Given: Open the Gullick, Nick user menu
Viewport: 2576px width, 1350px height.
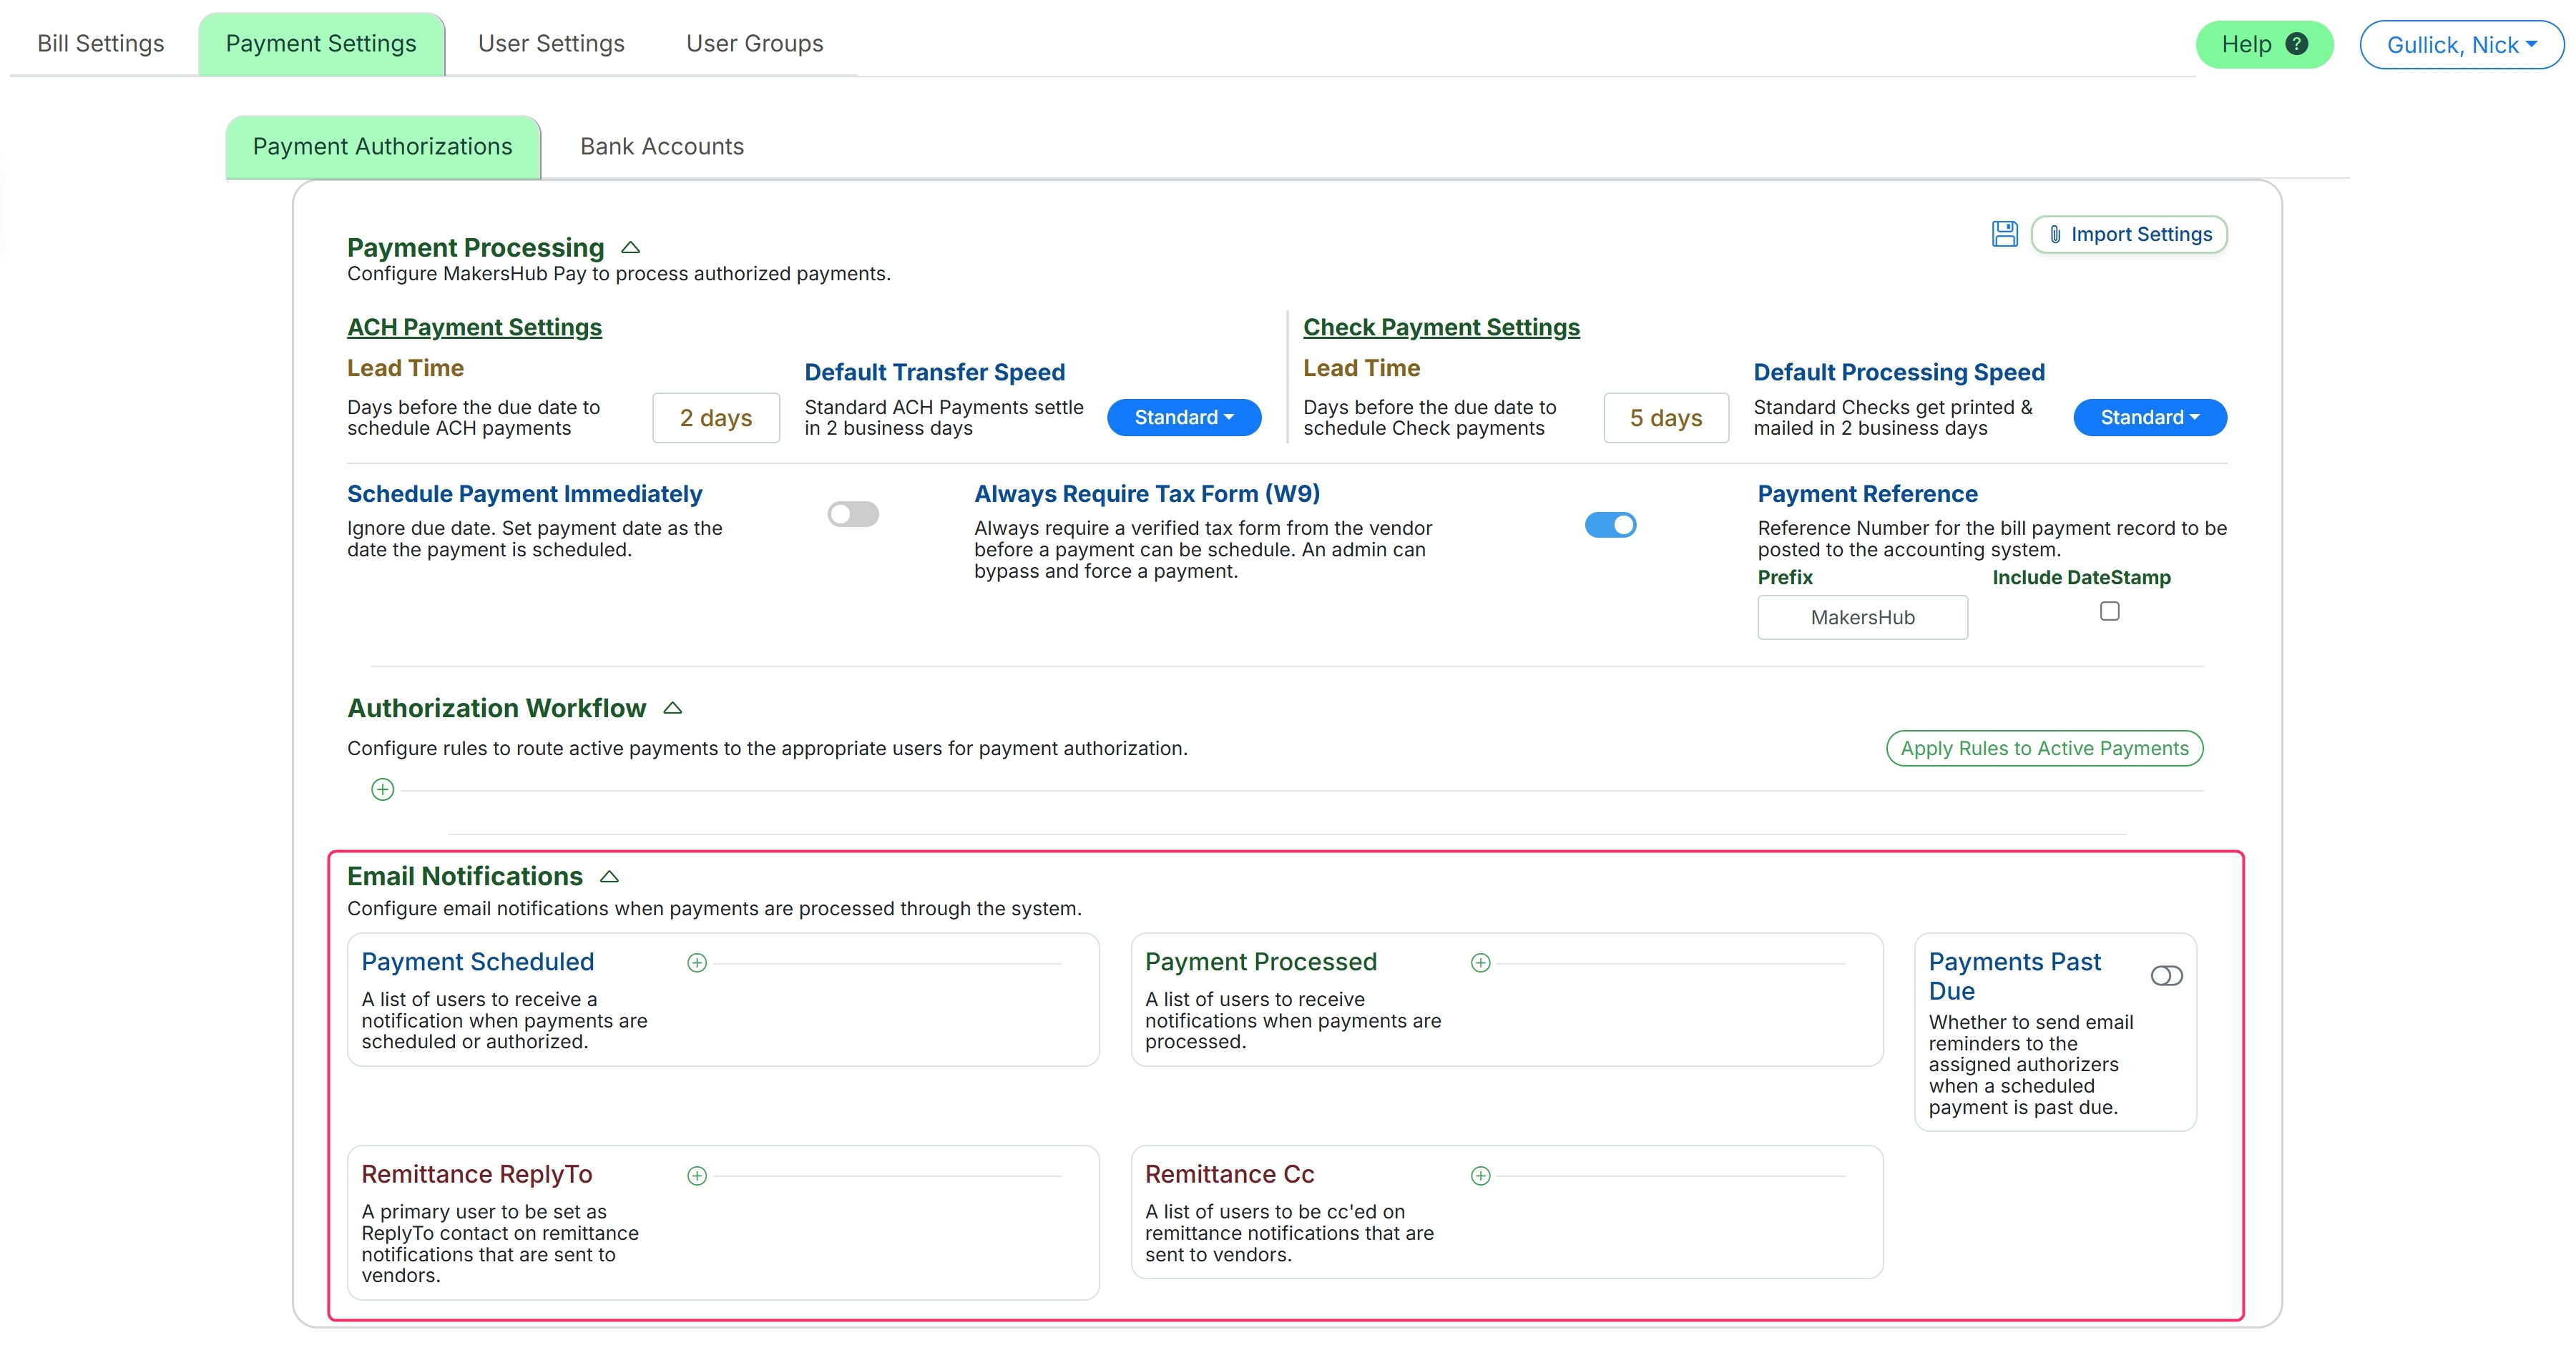Looking at the screenshot, I should (x=2461, y=45).
